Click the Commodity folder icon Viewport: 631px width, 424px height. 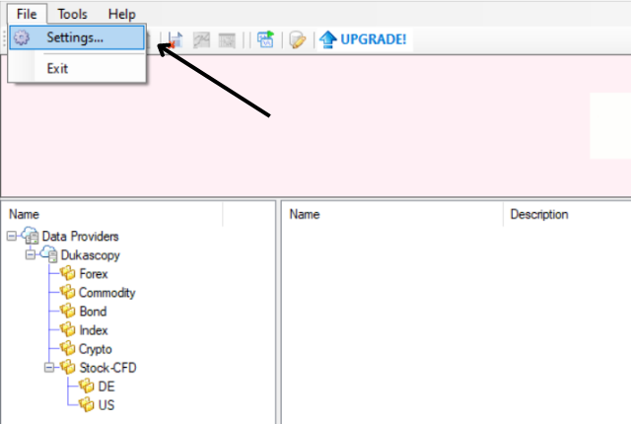(x=68, y=293)
